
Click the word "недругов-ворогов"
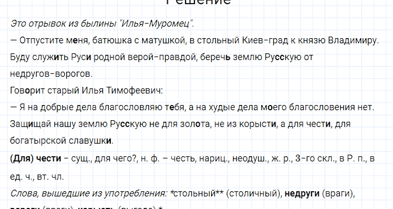pyautogui.click(x=51, y=74)
